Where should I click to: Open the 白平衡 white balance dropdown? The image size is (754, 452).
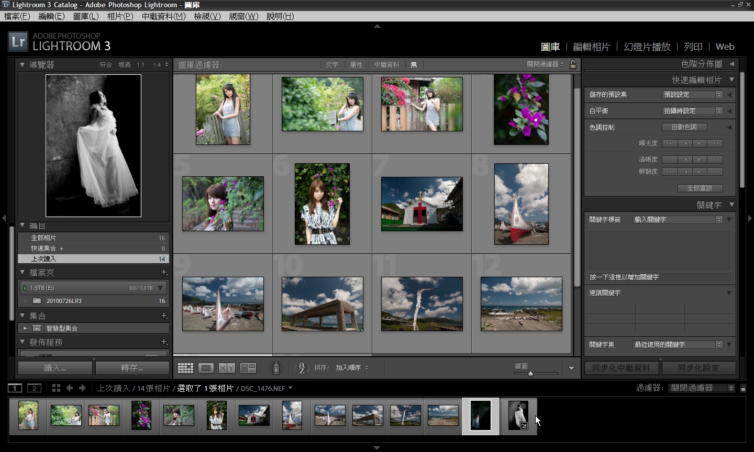tap(692, 111)
